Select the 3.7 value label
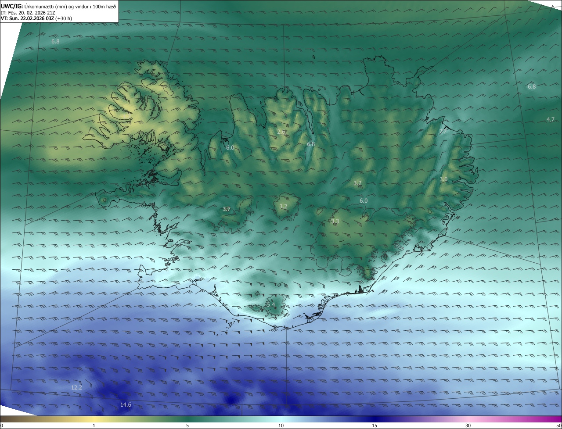This screenshot has width=562, height=429. click(227, 209)
